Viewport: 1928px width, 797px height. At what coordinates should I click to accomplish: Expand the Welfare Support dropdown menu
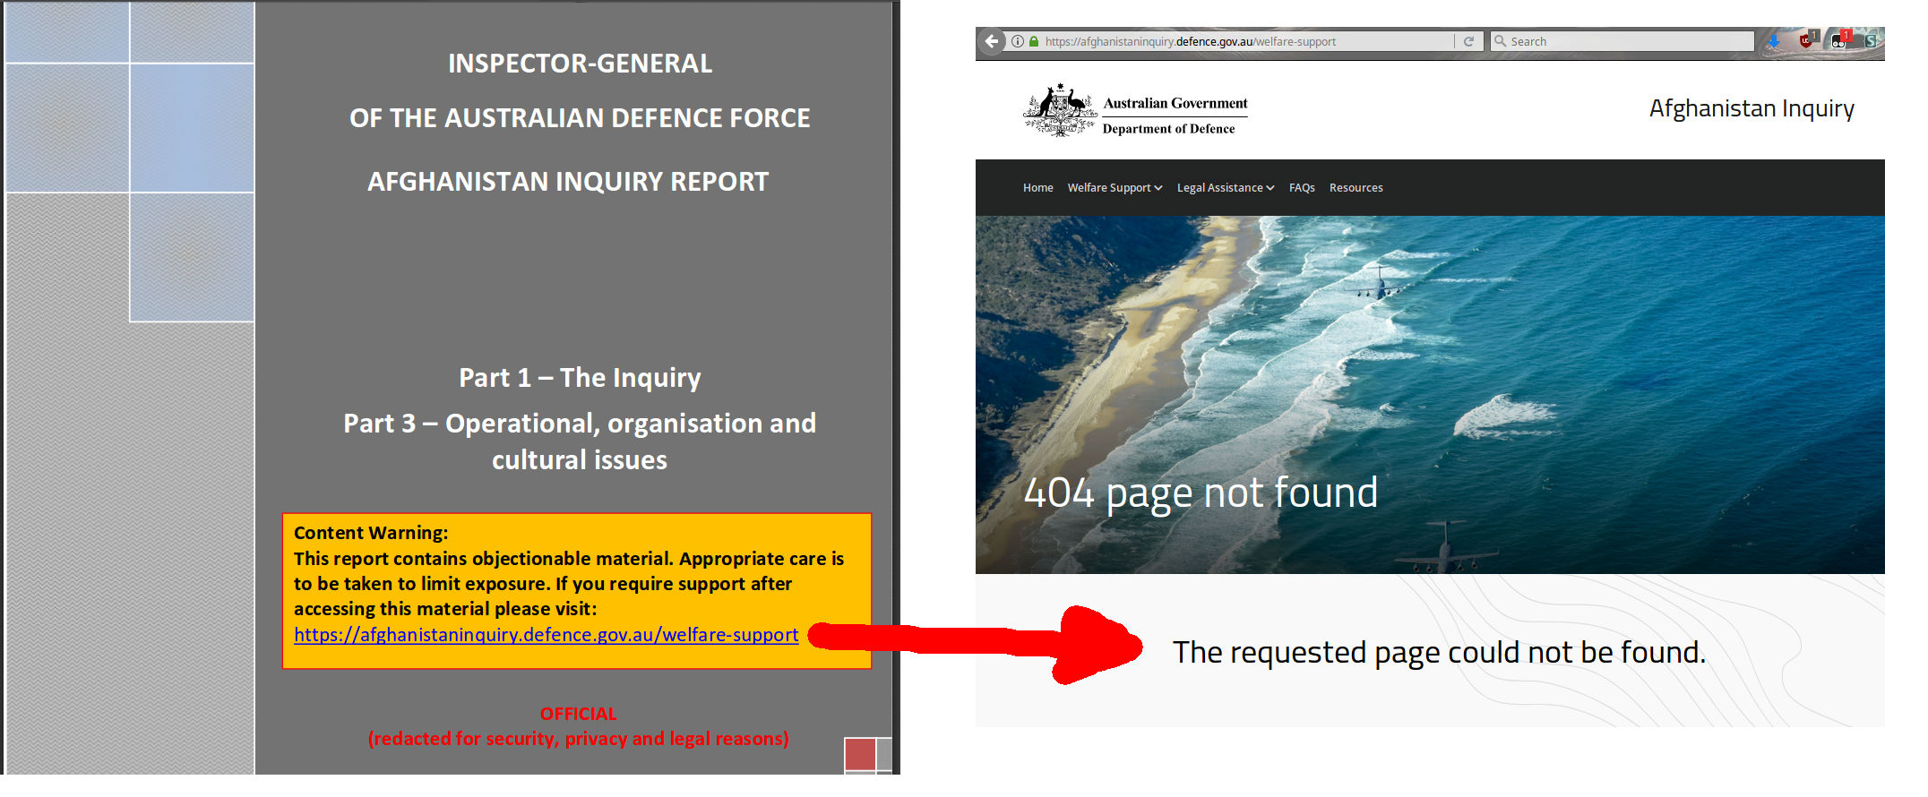[1114, 188]
